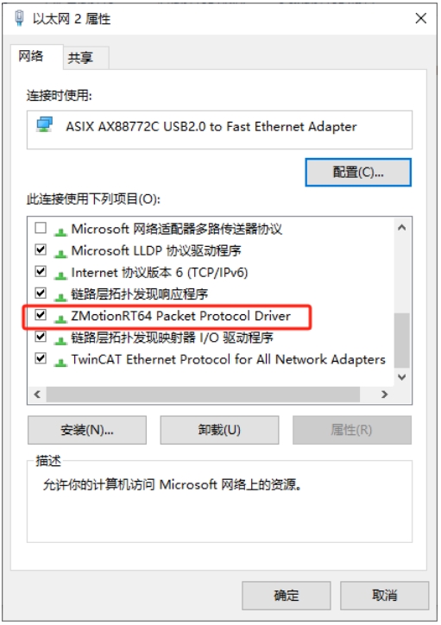Disable TwinCAT Ethernet Protocol checkbox
Image resolution: width=441 pixels, height=625 pixels.
41,358
